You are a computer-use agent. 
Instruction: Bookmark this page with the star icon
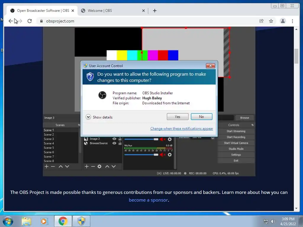click(271, 21)
